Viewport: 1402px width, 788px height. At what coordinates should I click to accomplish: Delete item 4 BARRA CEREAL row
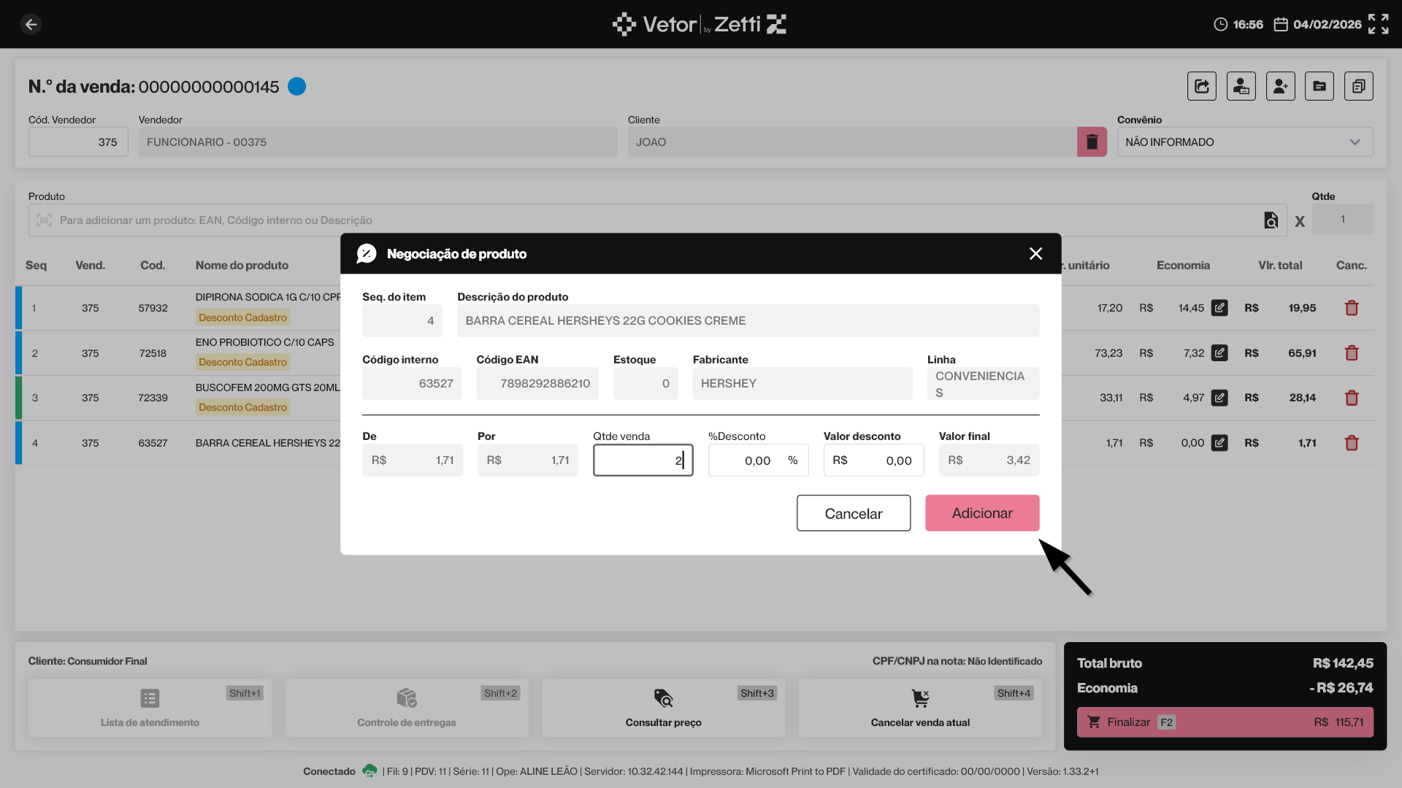[x=1351, y=443]
